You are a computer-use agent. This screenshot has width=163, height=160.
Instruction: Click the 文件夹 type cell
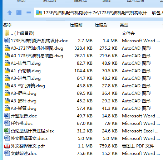pyautogui.click(x=128, y=33)
